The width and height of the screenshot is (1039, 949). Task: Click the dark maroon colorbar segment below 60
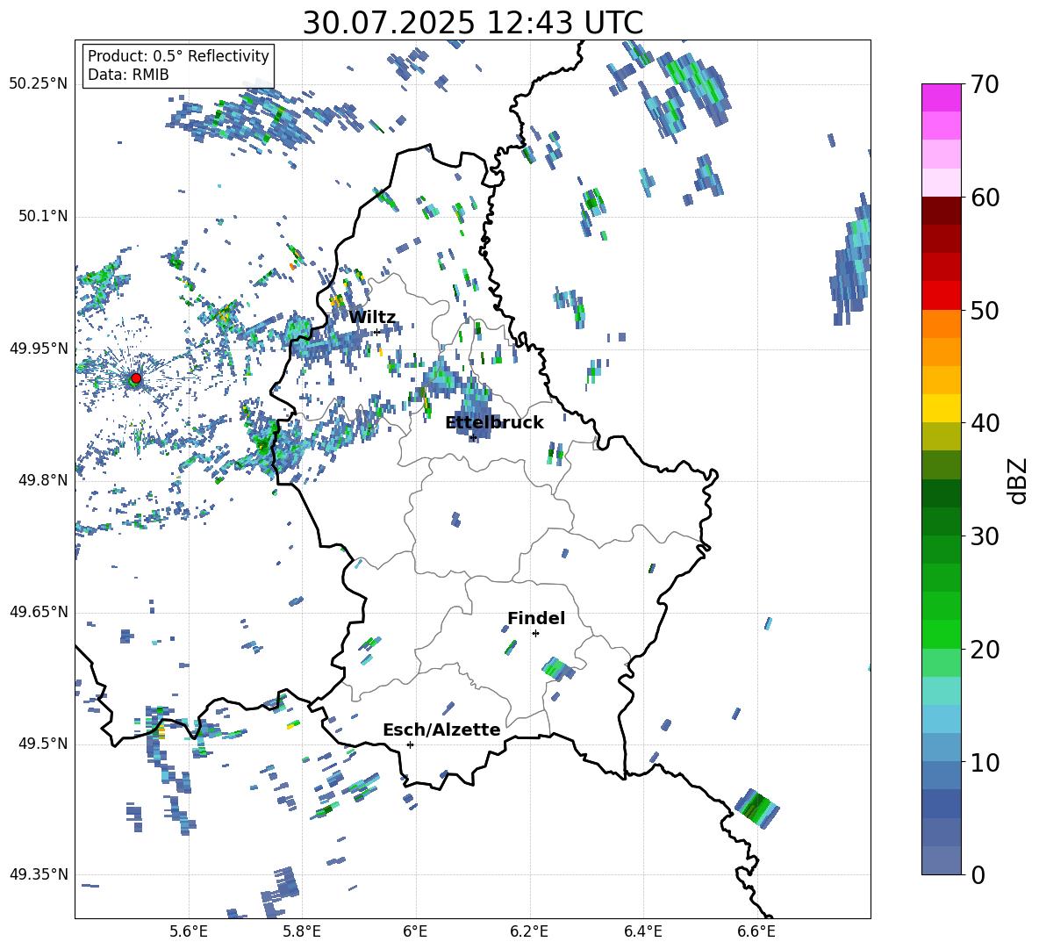tap(941, 211)
